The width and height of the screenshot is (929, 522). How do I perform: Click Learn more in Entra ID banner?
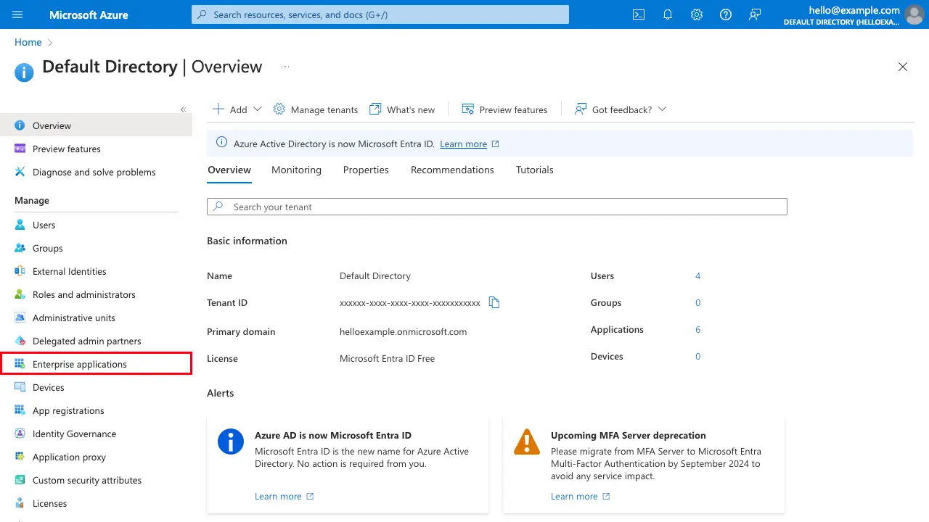click(470, 144)
